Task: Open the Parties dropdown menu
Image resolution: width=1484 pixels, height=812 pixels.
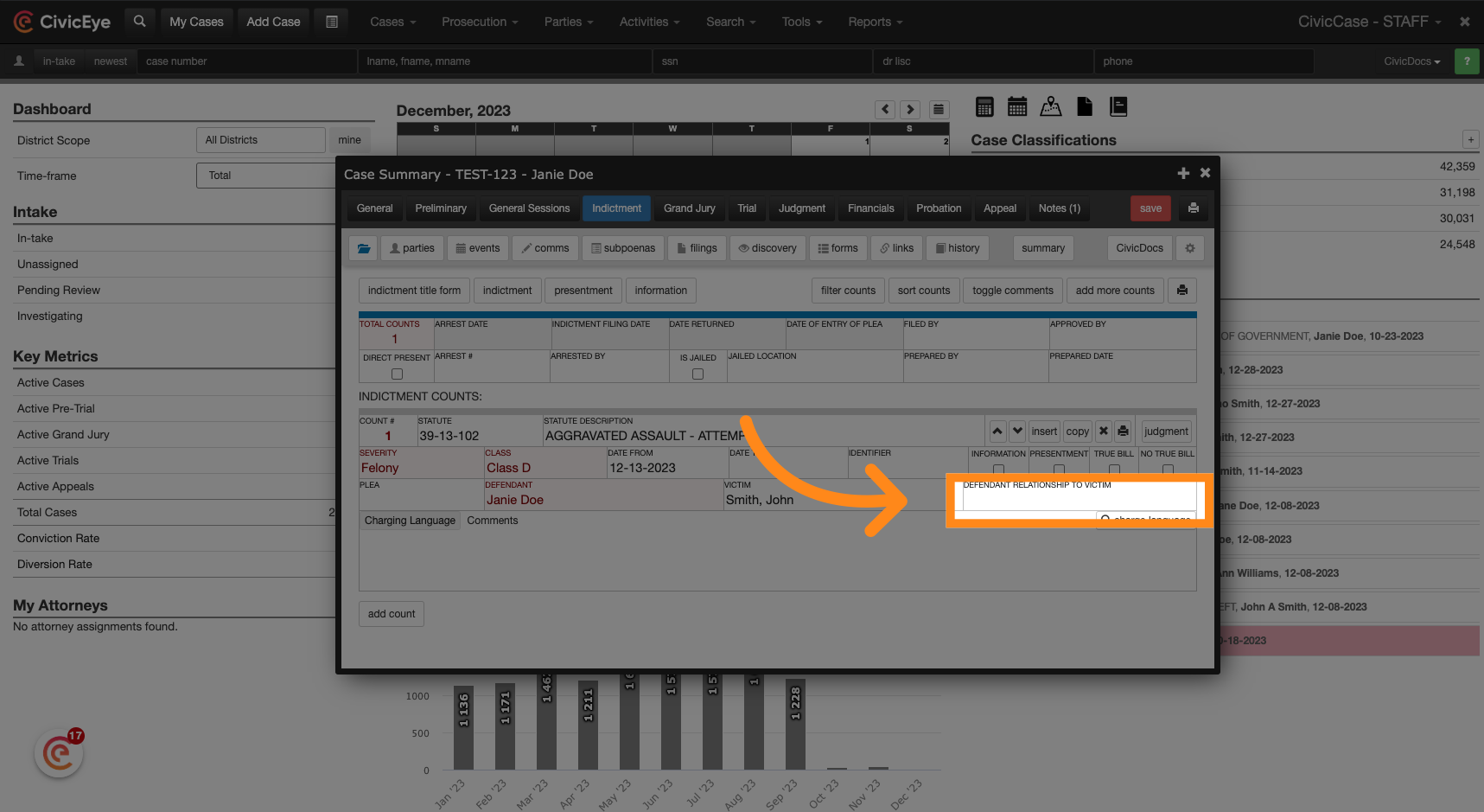Action: 569,22
